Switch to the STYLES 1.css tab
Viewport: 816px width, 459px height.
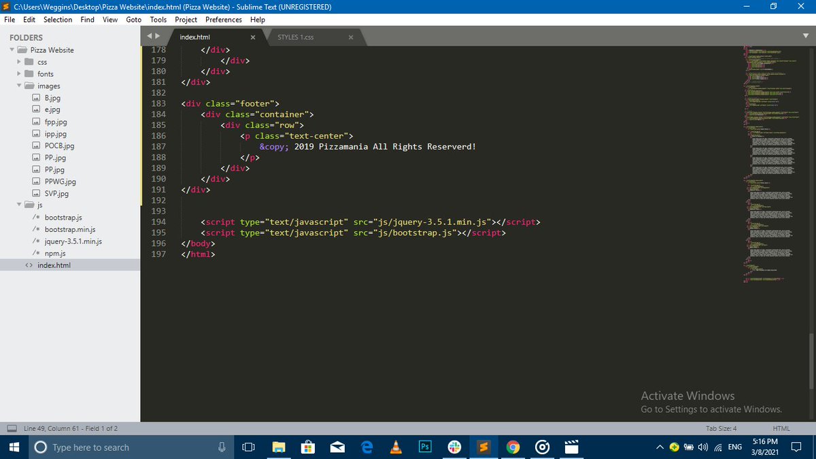click(x=296, y=37)
